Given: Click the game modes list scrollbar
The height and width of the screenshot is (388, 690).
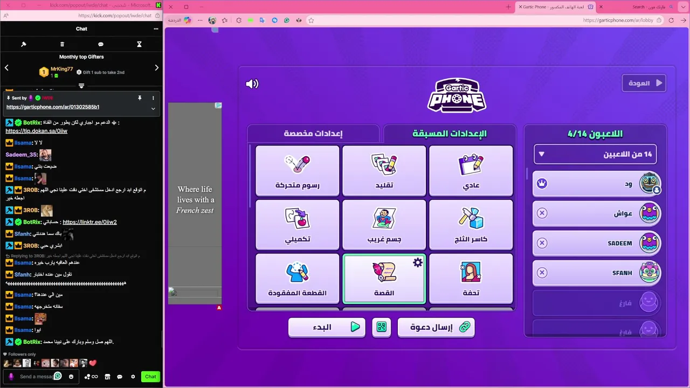Looking at the screenshot, I should (x=250, y=177).
